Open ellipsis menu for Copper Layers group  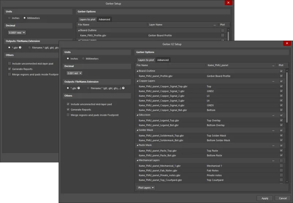[273, 81]
